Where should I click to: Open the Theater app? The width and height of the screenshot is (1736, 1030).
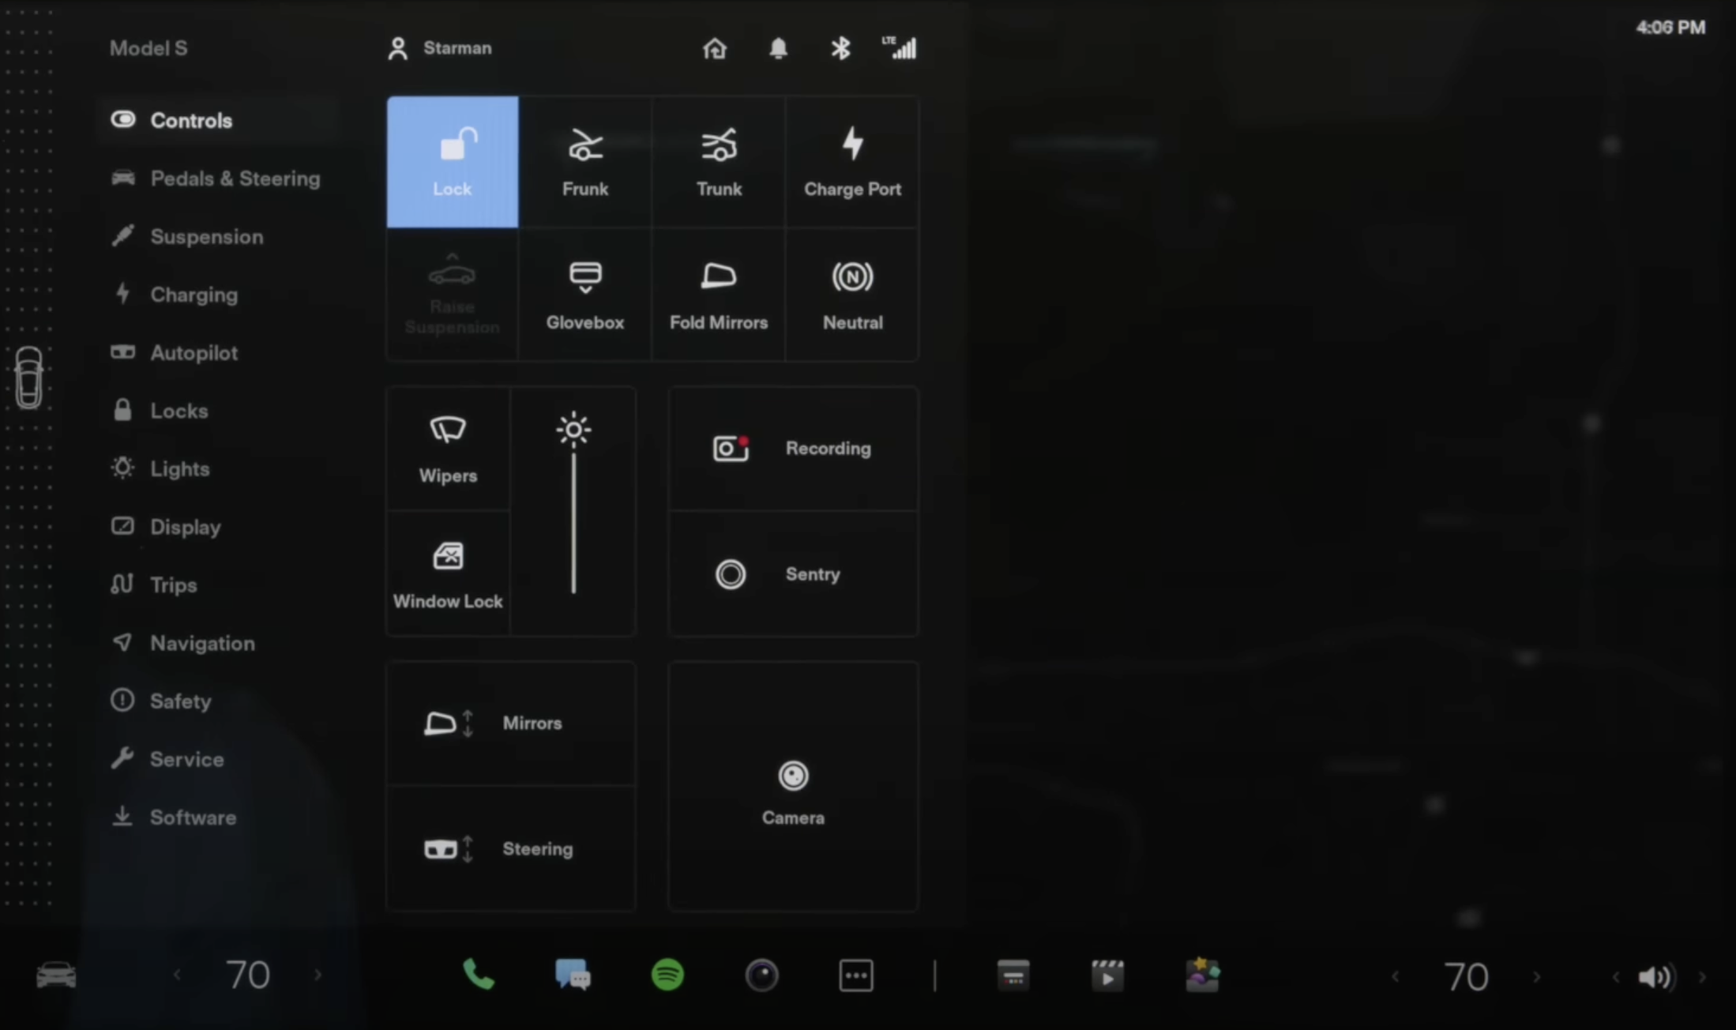(1107, 975)
